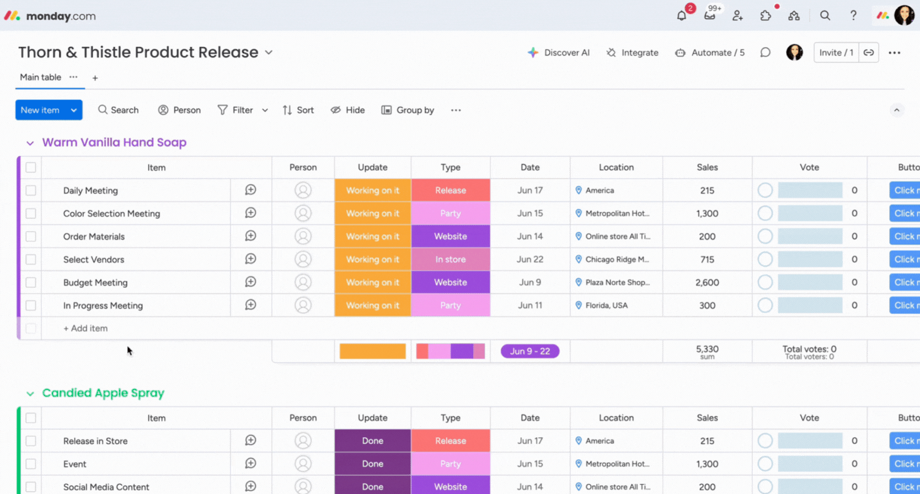Check the Budget Meeting checkbox

pos(31,282)
